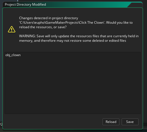Click the Click The Clown project path text

click(62, 23)
